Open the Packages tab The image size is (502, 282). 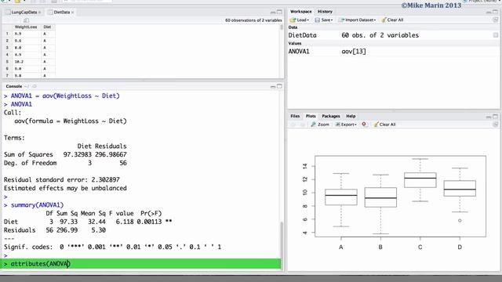pyautogui.click(x=331, y=116)
